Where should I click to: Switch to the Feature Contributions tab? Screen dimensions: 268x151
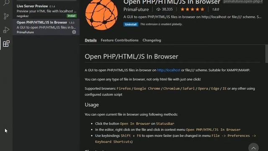(x=119, y=40)
